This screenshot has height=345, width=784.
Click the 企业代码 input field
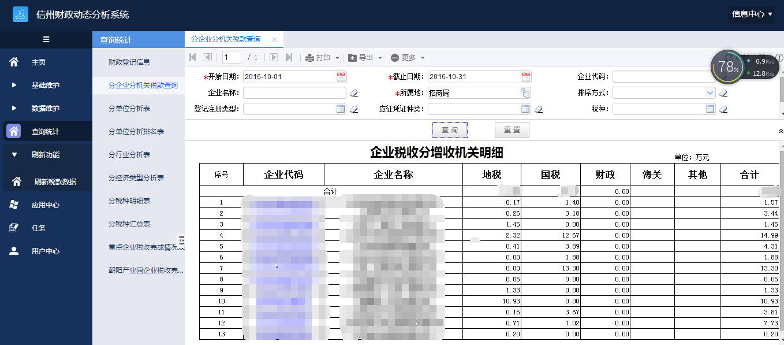[664, 76]
